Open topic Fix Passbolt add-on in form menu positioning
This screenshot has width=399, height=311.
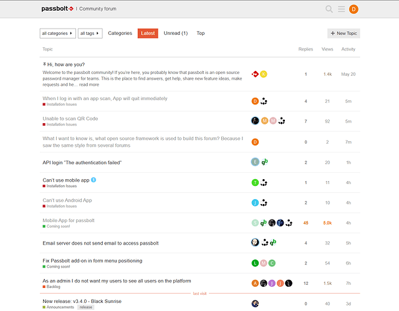click(x=92, y=261)
